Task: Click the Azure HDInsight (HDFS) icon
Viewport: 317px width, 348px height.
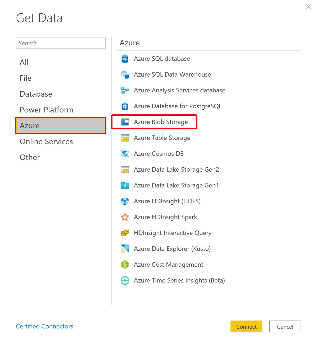Action: 125,201
